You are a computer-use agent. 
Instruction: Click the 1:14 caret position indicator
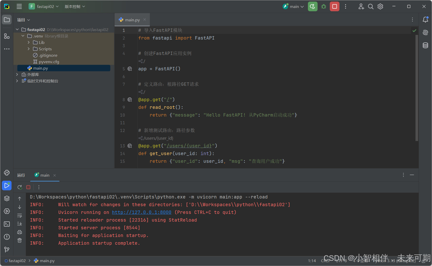click(312, 261)
